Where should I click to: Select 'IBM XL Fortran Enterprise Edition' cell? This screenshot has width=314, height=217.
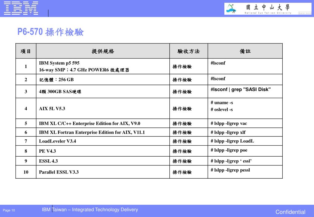(103, 132)
